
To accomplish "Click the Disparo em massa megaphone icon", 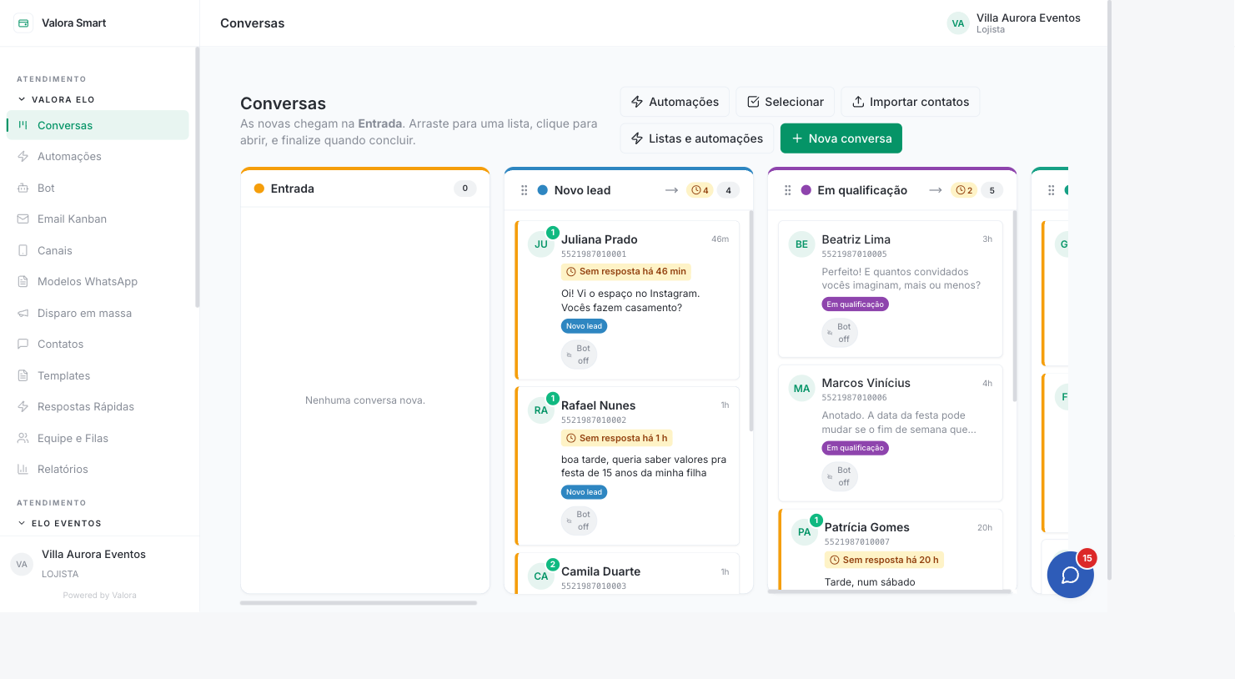I will click(23, 314).
